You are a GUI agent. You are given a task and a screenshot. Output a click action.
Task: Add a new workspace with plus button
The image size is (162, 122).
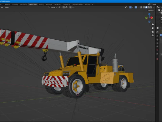pyautogui.click(x=92, y=4)
